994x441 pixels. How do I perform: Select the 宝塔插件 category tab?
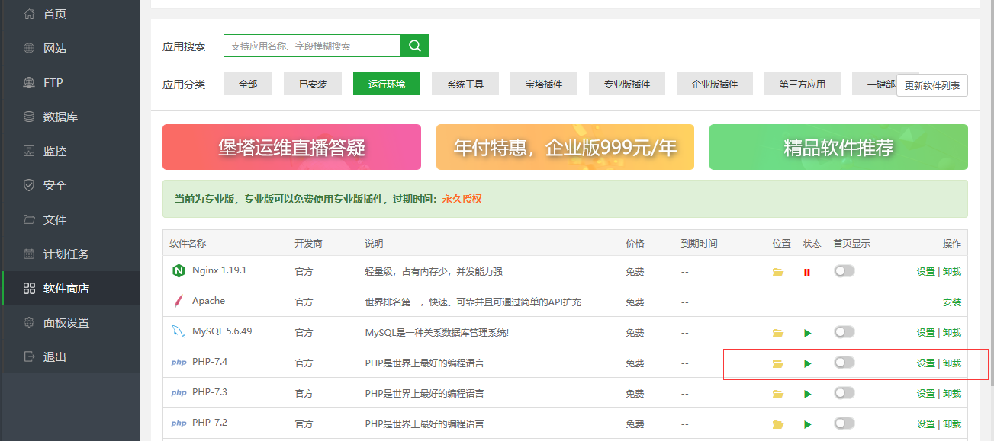[x=544, y=85]
